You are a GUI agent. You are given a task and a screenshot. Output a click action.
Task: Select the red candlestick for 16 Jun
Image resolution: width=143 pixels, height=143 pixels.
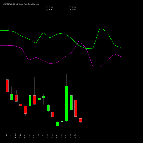pyautogui.click(x=76, y=108)
